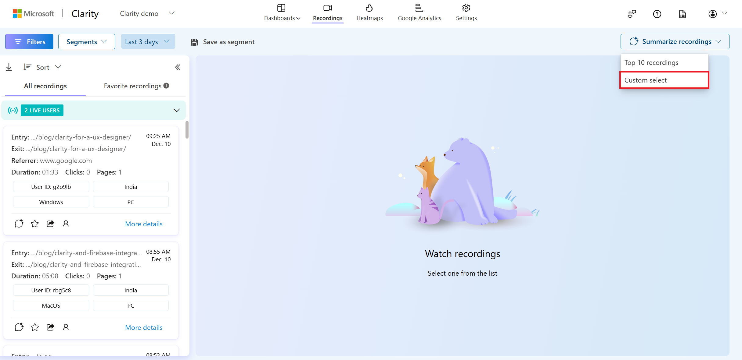
Task: Open the Heatmaps tab
Action: click(x=369, y=13)
